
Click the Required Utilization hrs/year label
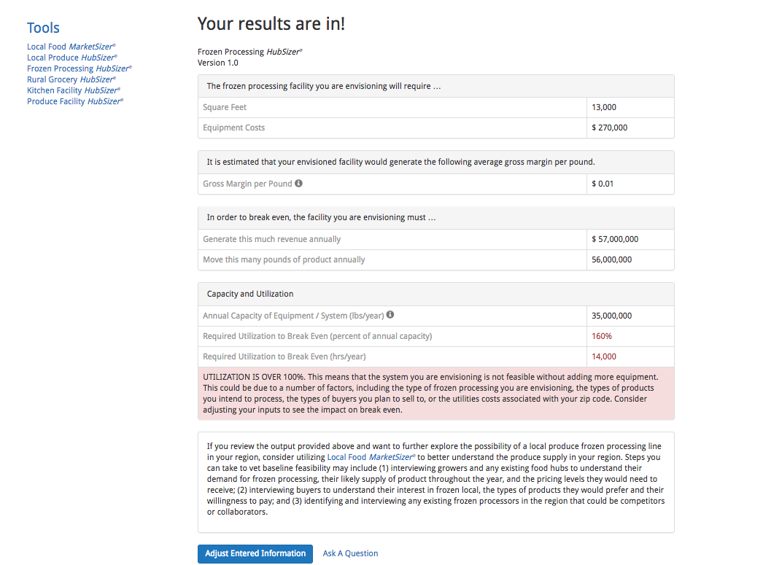pyautogui.click(x=284, y=356)
